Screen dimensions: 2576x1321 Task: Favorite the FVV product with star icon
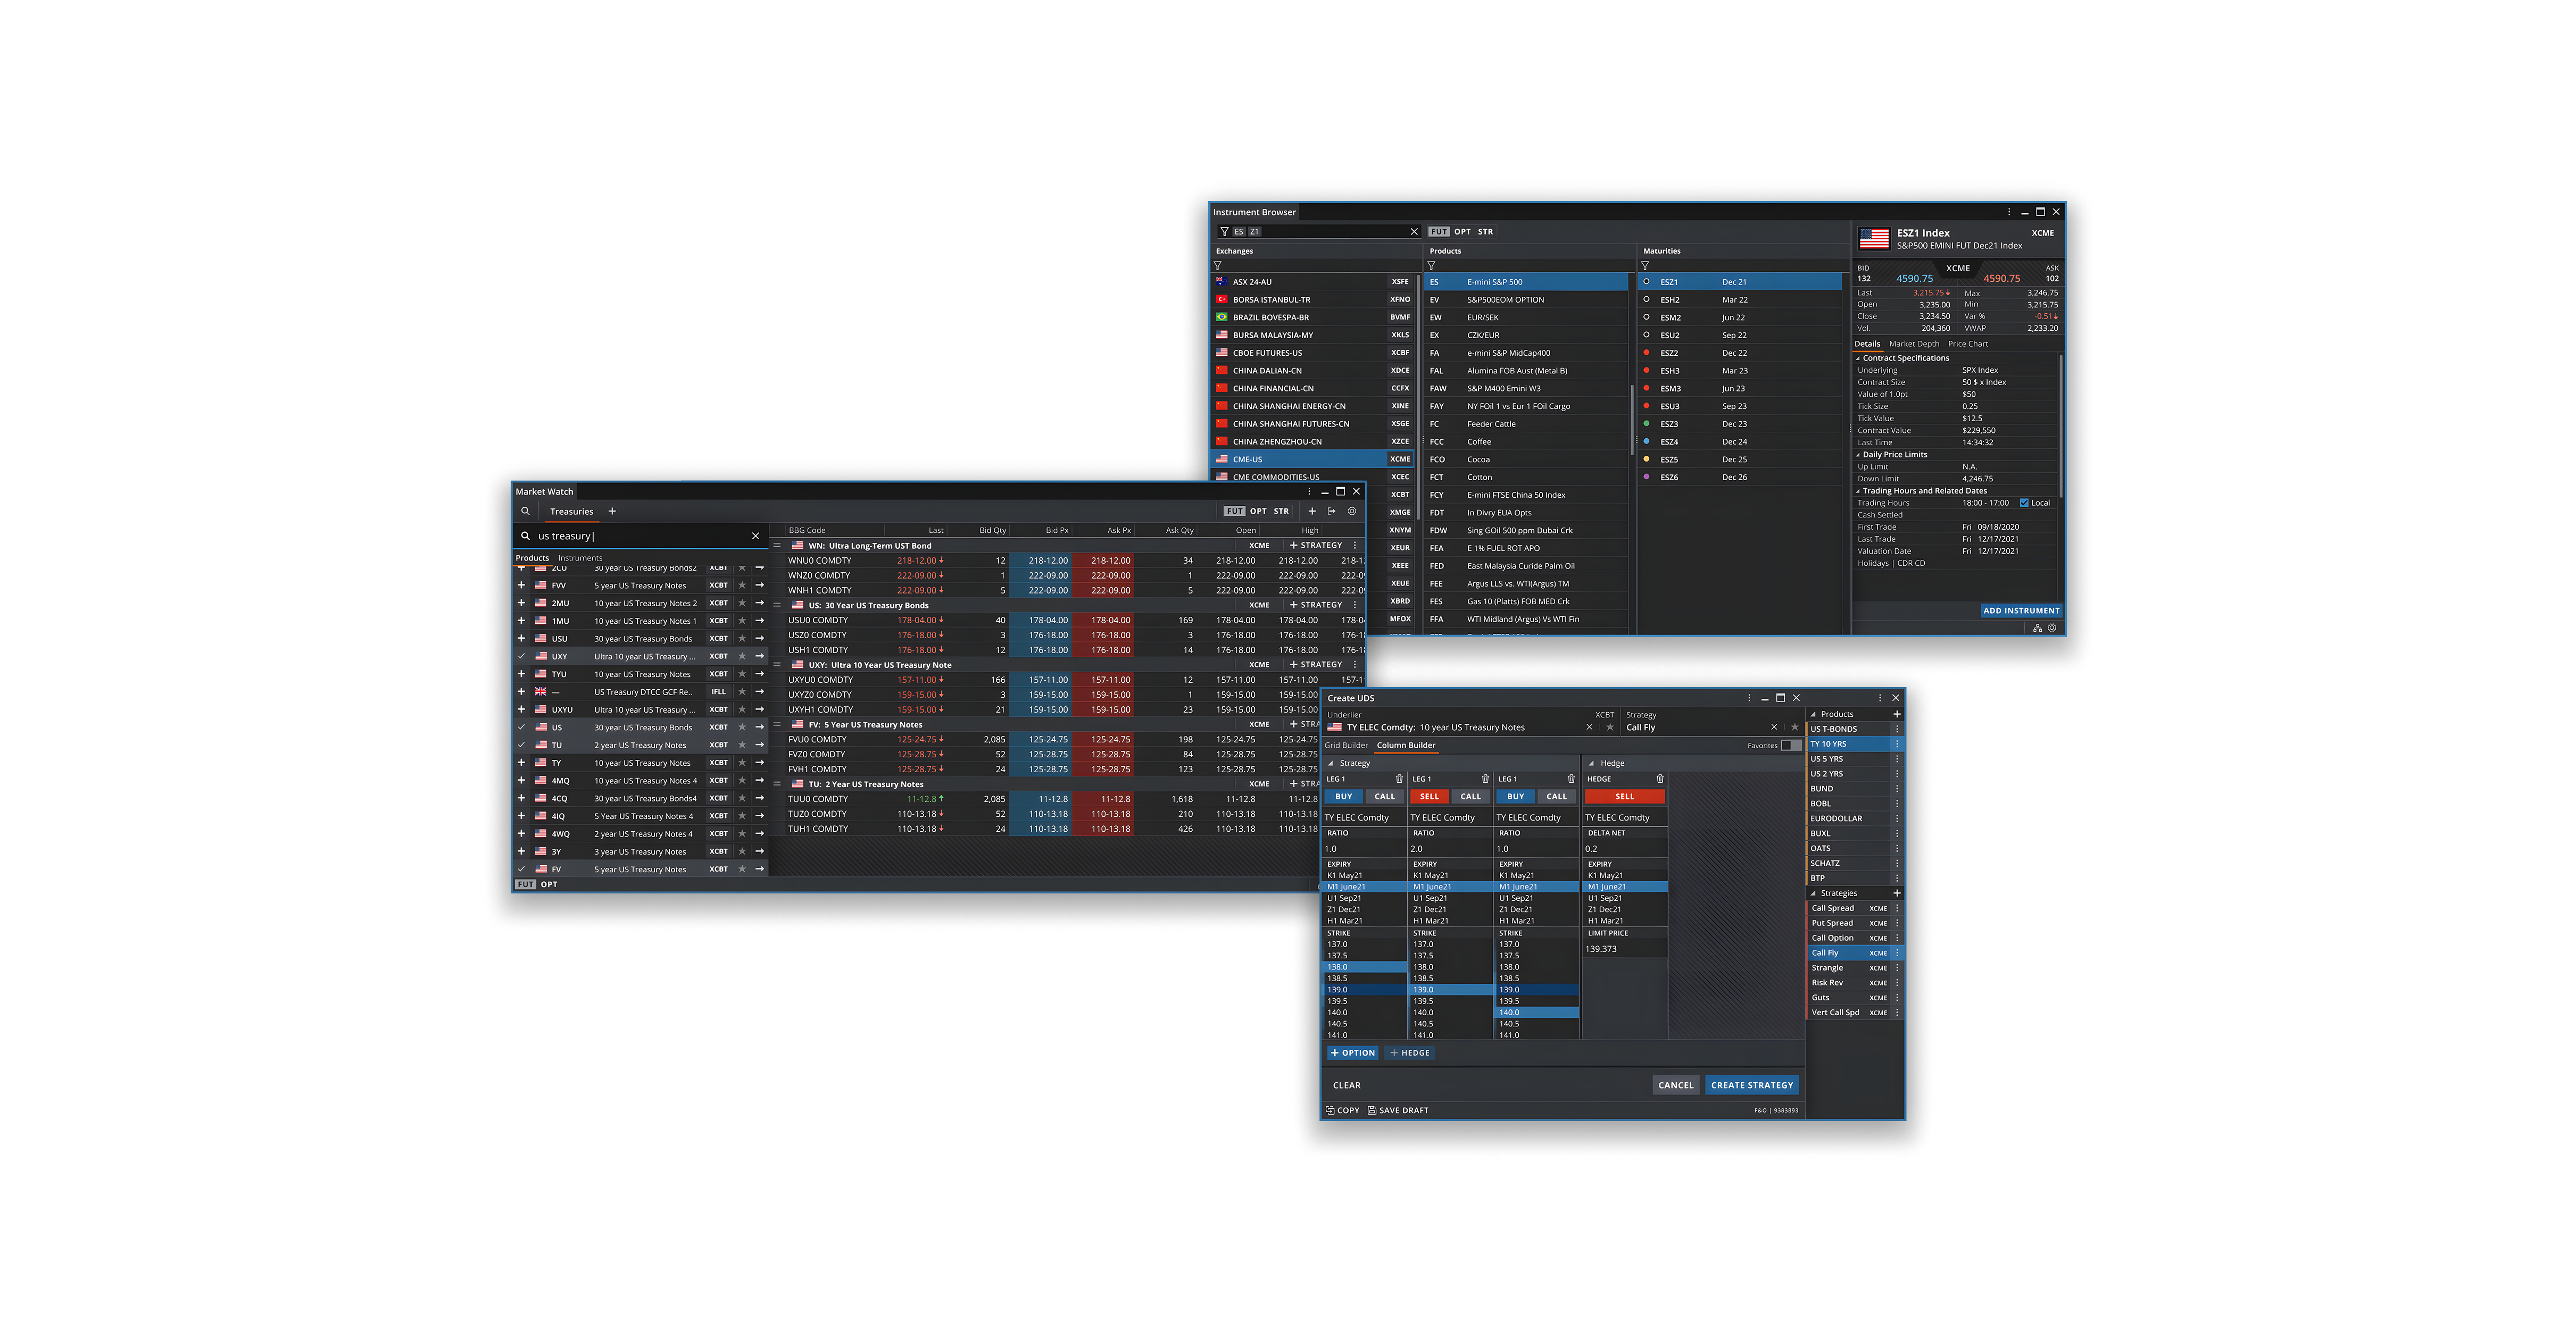pos(742,586)
